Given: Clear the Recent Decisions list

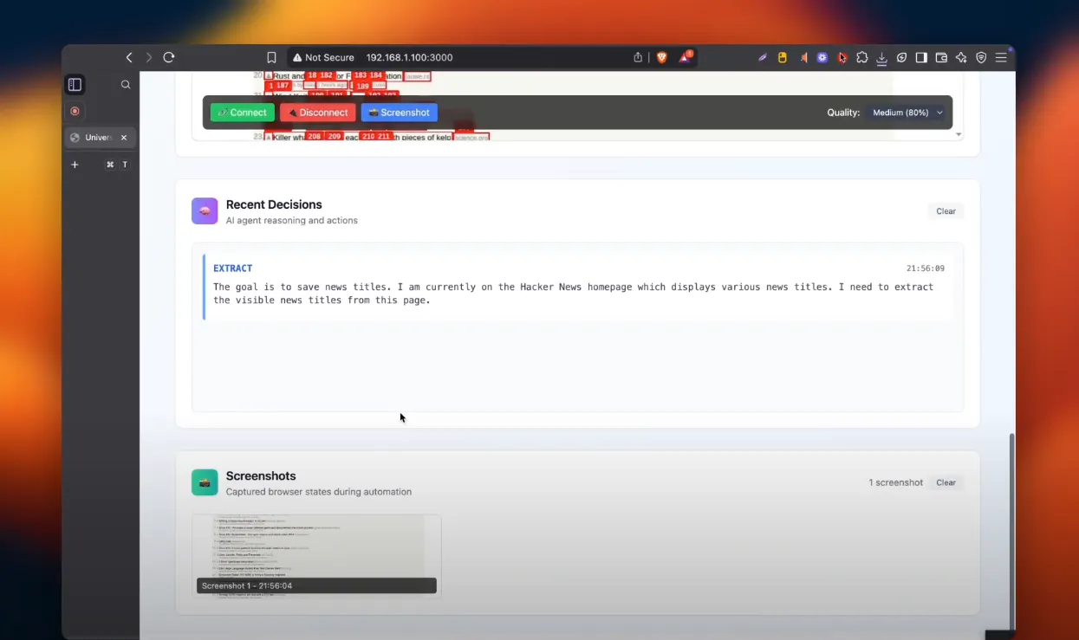Looking at the screenshot, I should pyautogui.click(x=946, y=211).
